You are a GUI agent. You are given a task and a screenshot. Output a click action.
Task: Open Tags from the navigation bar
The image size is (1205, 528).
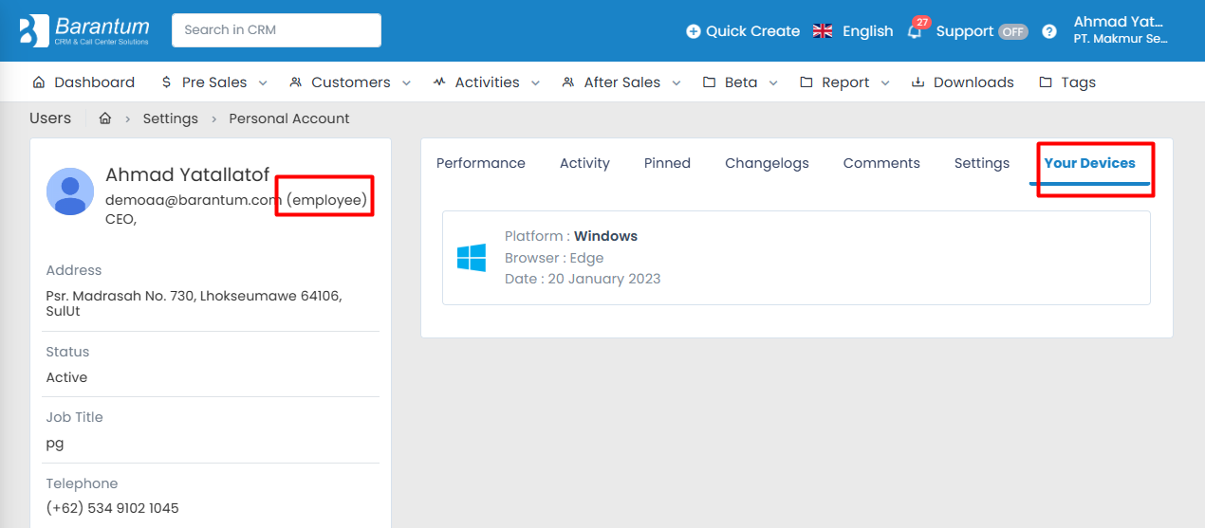1067,82
